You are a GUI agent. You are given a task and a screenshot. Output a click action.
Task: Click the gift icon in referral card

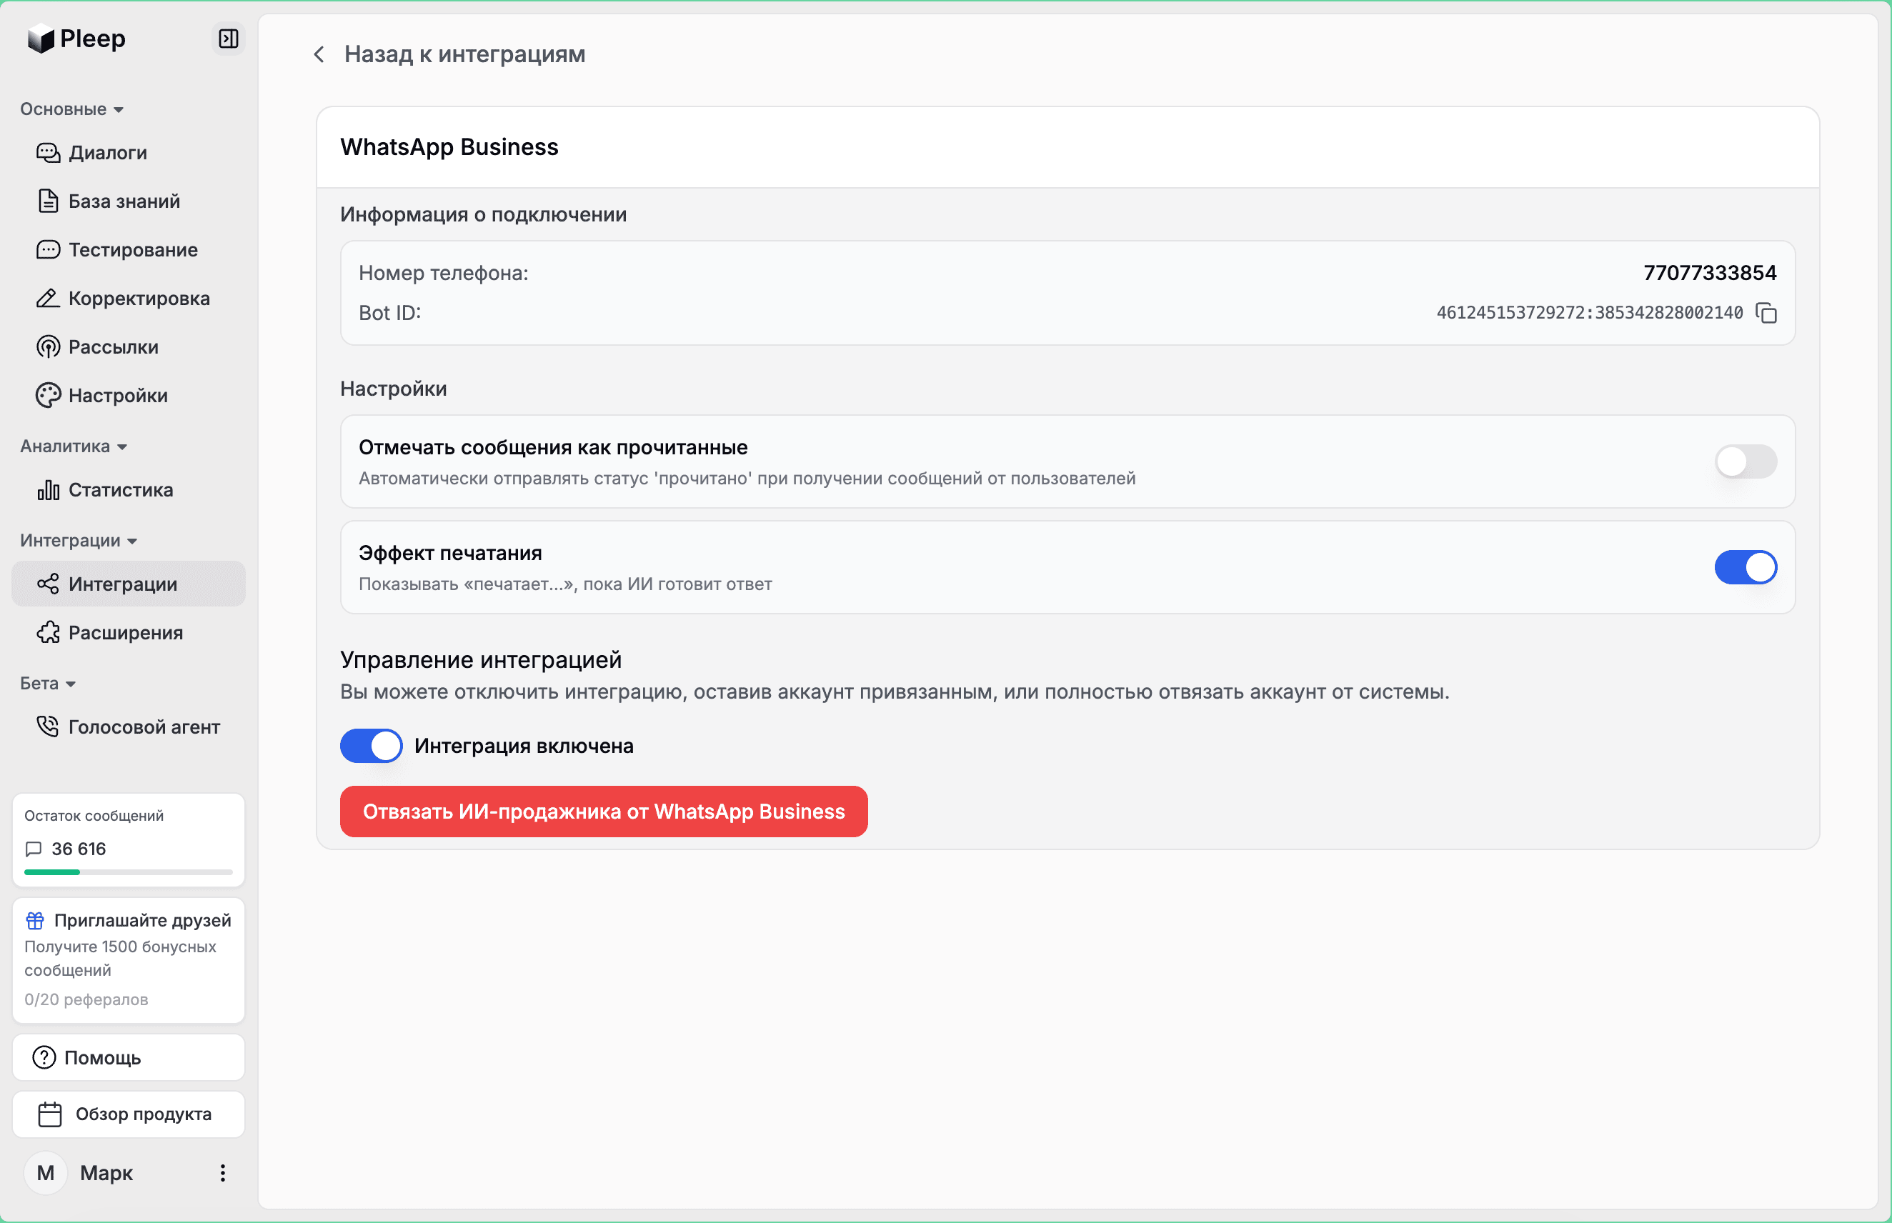pyautogui.click(x=35, y=920)
